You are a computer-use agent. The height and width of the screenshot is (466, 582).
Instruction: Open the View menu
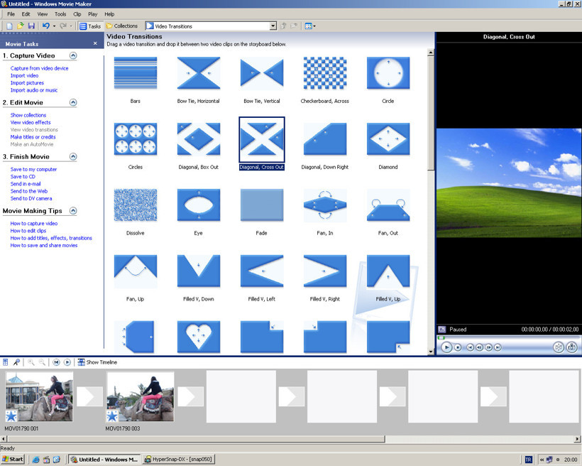(43, 14)
